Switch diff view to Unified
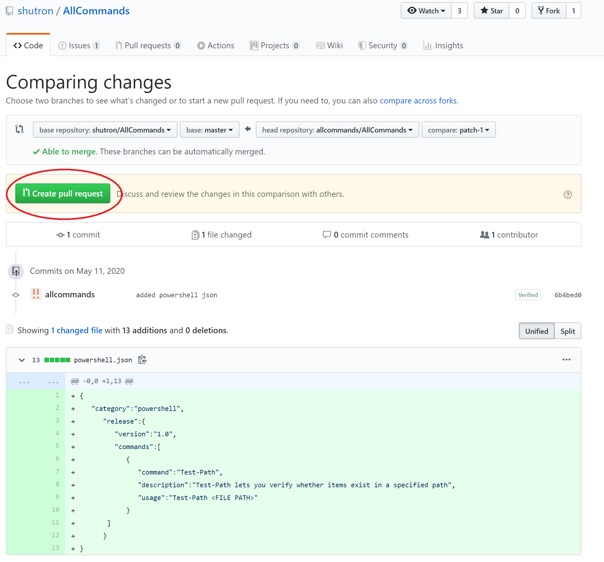This screenshot has width=604, height=562. tap(536, 331)
